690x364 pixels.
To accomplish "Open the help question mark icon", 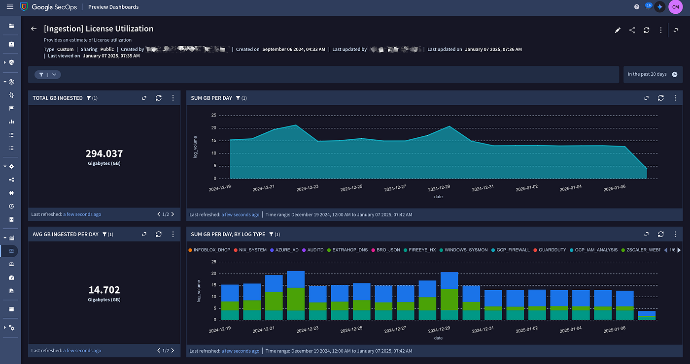I will click(x=637, y=7).
